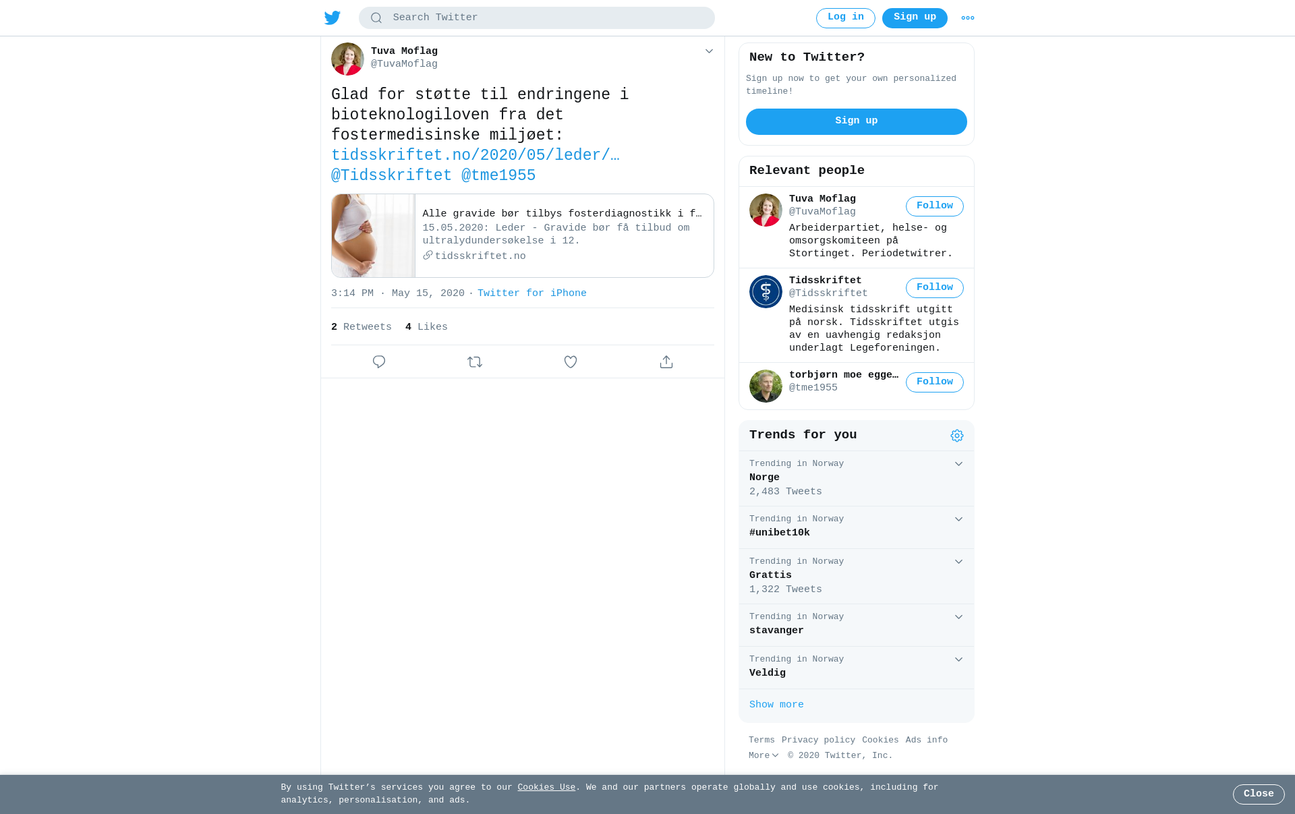Expand options for Grattis trend

958,562
